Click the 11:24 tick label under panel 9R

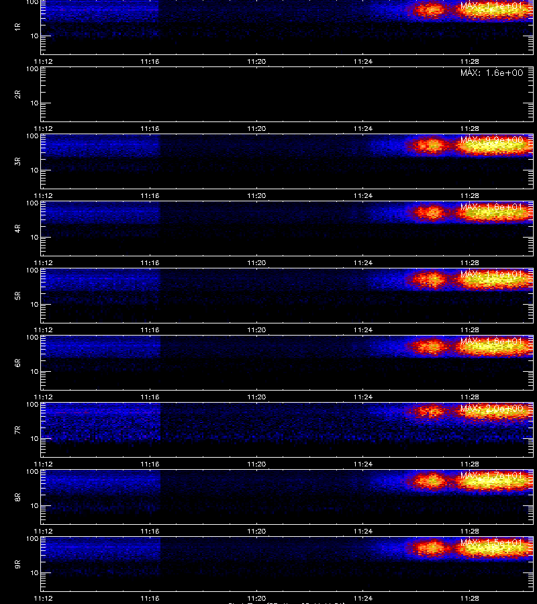[x=363, y=598]
